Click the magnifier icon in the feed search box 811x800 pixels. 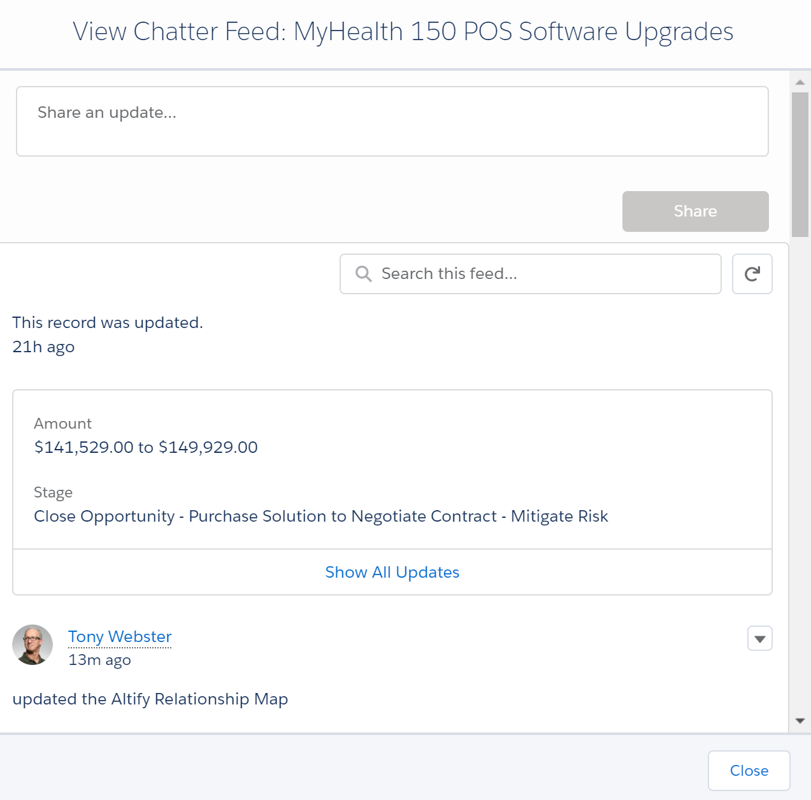coord(364,274)
